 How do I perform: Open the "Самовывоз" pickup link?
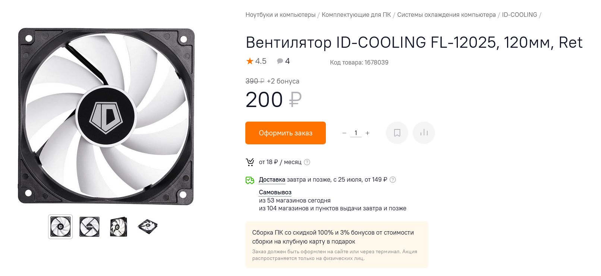[x=275, y=192]
